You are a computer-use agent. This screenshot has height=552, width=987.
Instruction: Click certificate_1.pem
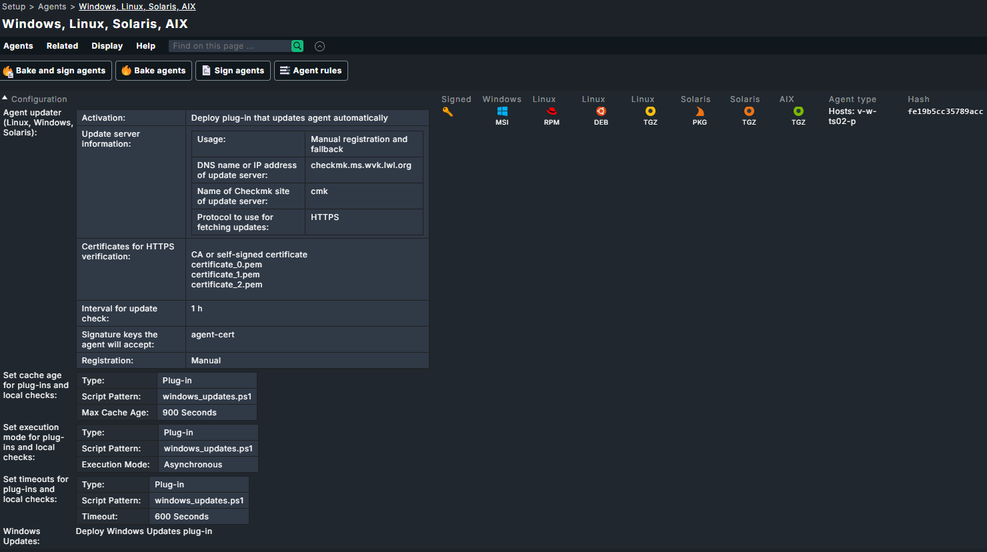point(225,275)
